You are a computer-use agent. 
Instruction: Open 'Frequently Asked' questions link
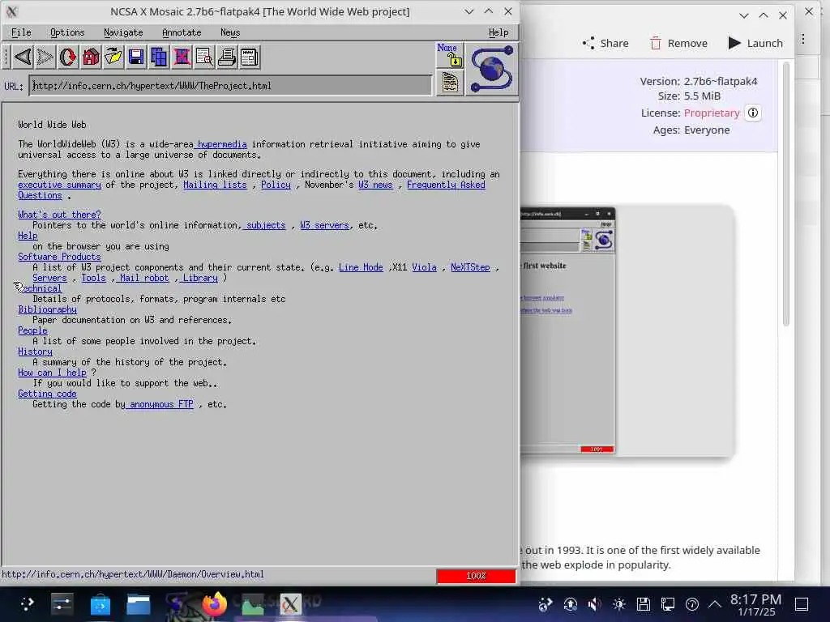446,185
